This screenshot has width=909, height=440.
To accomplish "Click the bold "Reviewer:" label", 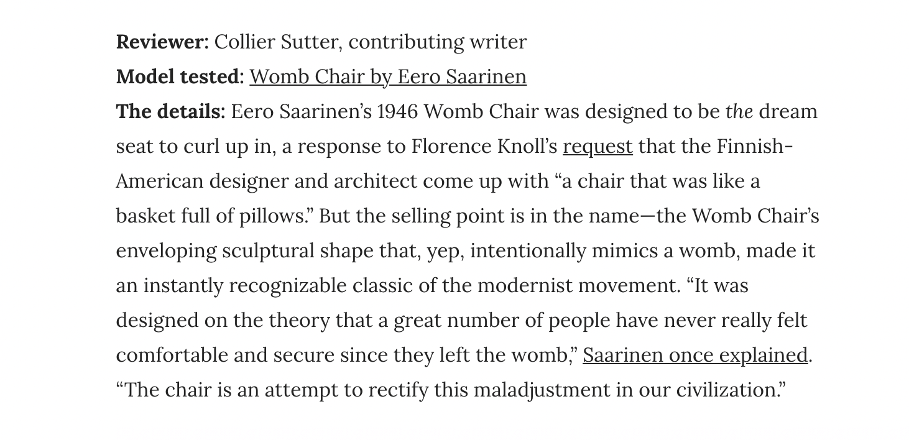I will point(163,42).
